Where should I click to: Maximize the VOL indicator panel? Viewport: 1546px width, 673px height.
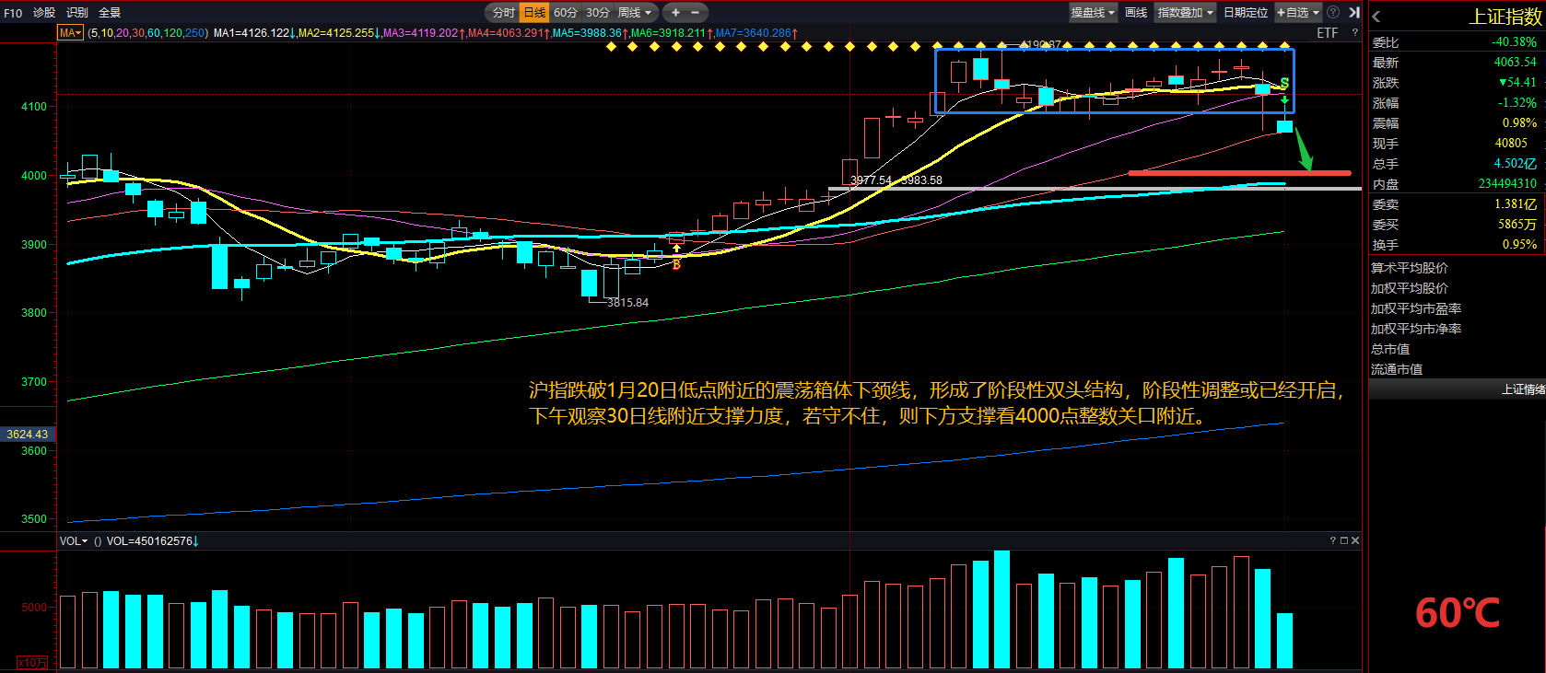tap(1343, 540)
